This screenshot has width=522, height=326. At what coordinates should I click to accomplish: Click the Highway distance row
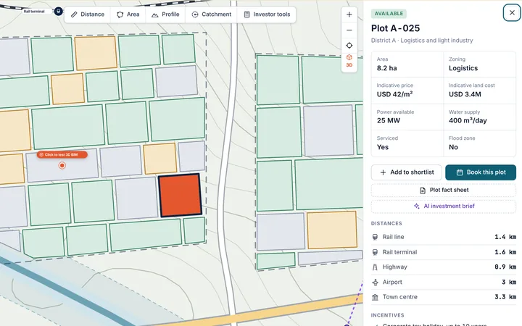coord(444,267)
